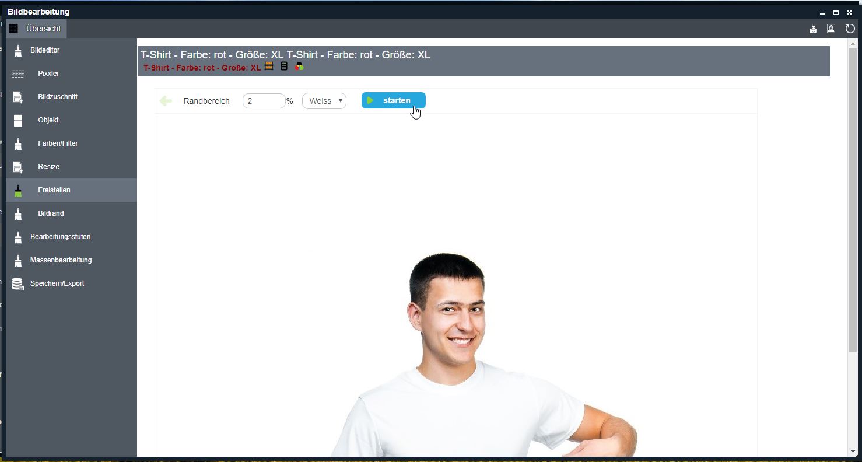Open the Übersicht grid overview
The width and height of the screenshot is (862, 462).
36,29
